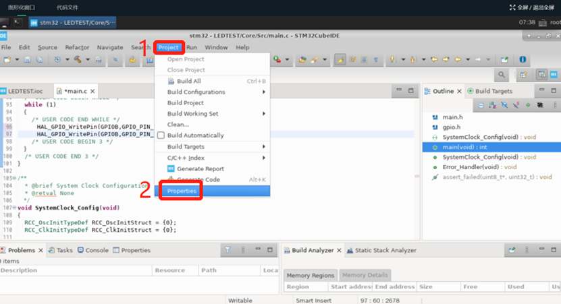Click the fullscreen toggle at top right

[x=532, y=7]
